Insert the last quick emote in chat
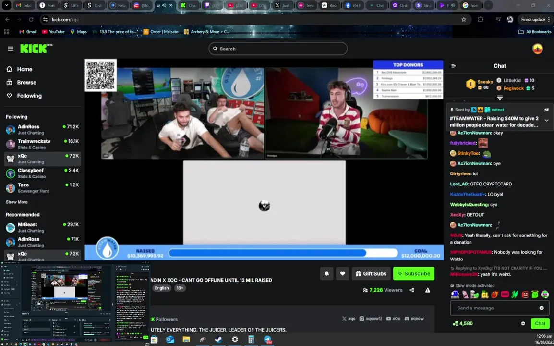Image resolution: width=554 pixels, height=346 pixels. pyautogui.click(x=545, y=295)
